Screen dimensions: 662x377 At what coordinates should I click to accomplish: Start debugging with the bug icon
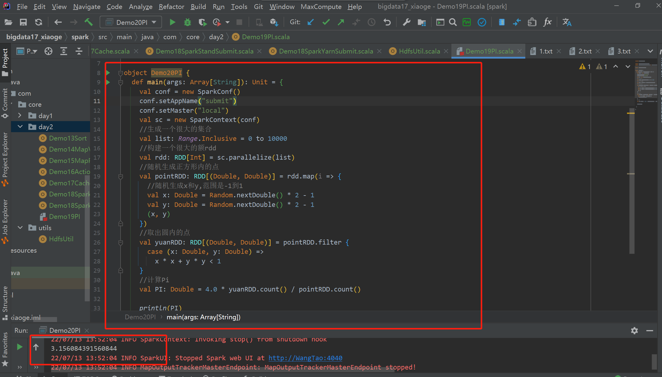pos(188,22)
